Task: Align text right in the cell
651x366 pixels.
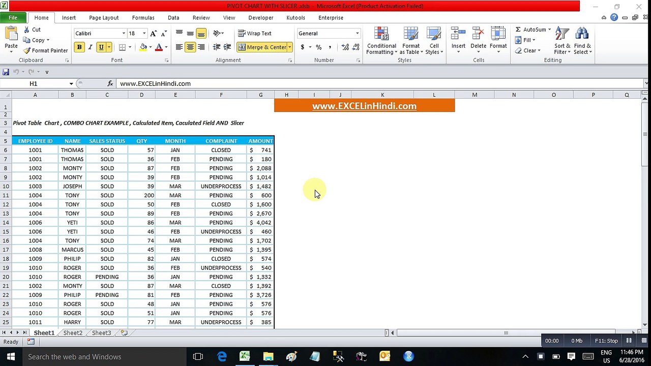Action: pos(201,47)
